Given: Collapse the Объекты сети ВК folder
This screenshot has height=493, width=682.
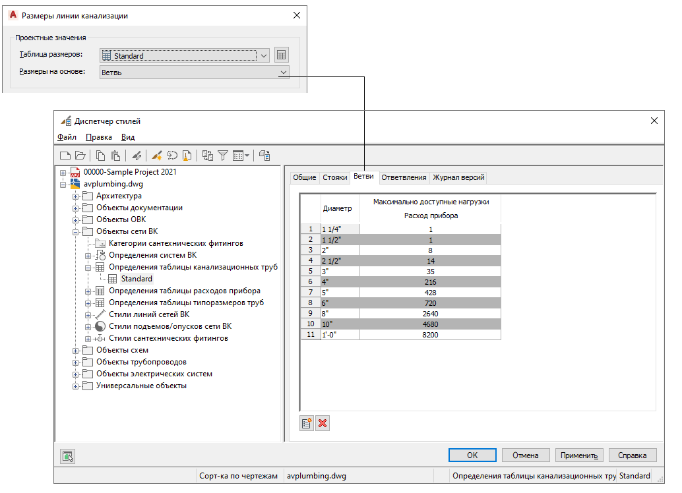Looking at the screenshot, I should [x=76, y=232].
